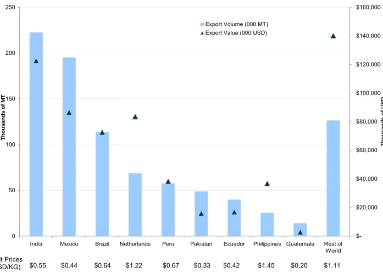
Task: Click the India export volume bar
Action: [x=36, y=134]
